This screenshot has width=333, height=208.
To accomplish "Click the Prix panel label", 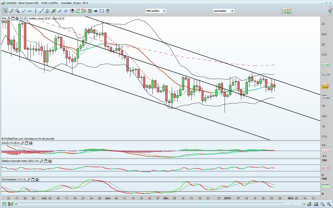I will tap(4, 18).
